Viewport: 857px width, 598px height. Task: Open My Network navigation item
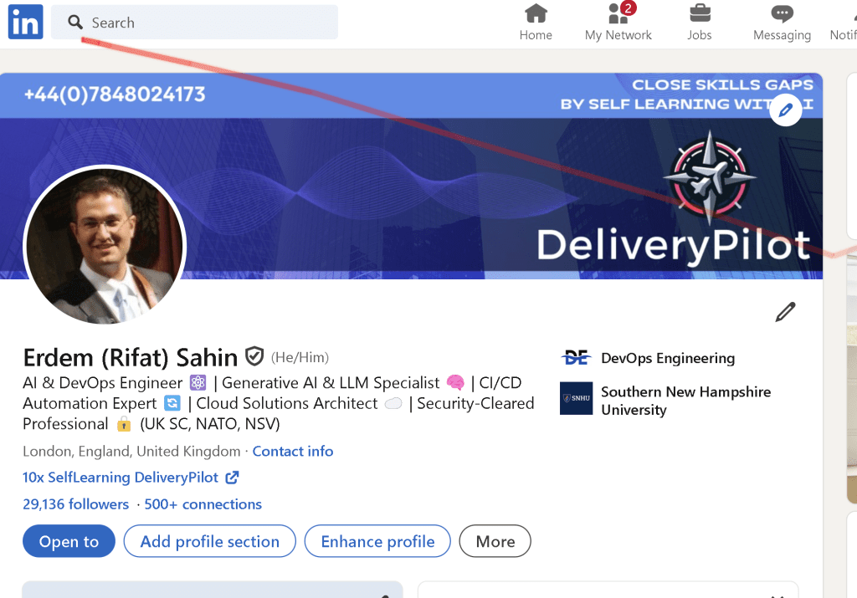tap(618, 23)
